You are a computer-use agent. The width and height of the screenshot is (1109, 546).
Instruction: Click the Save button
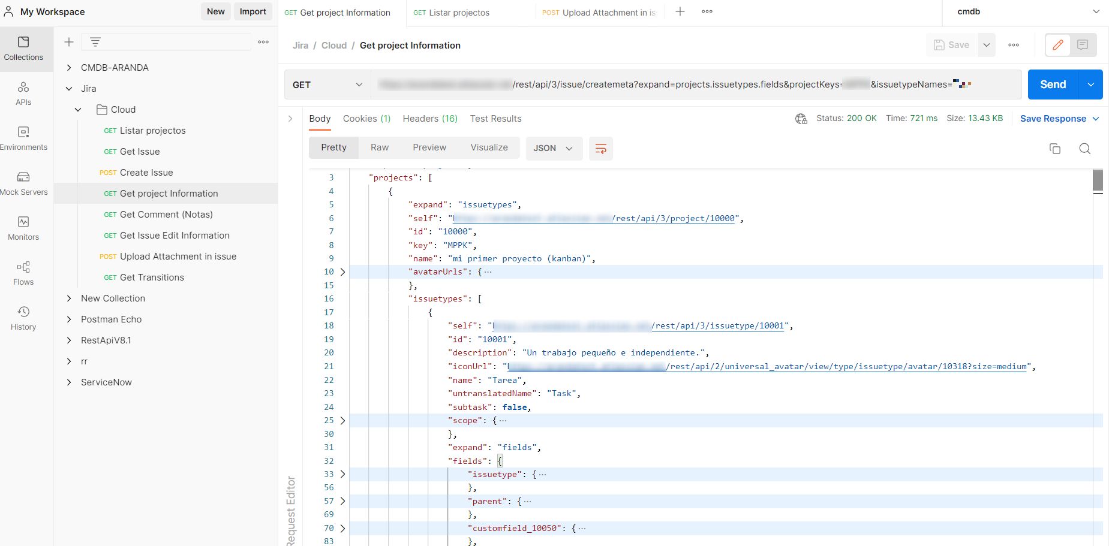952,45
